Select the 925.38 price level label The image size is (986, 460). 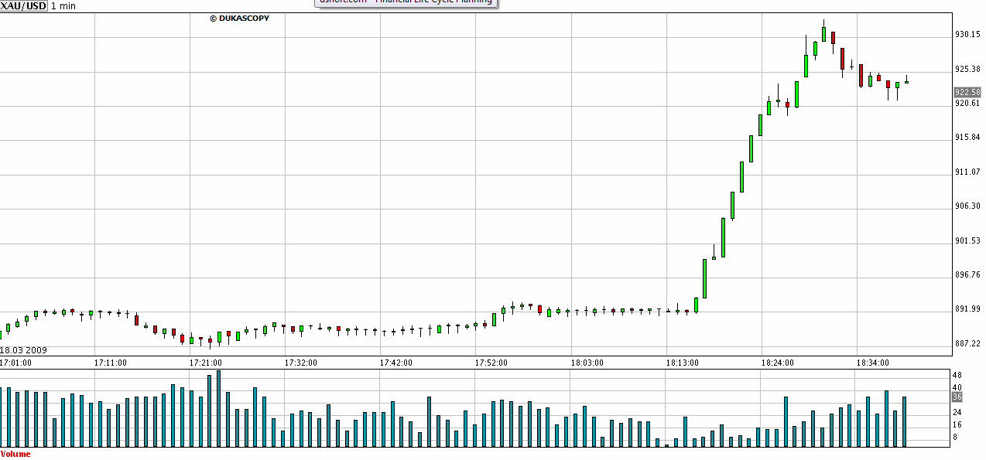pos(968,69)
